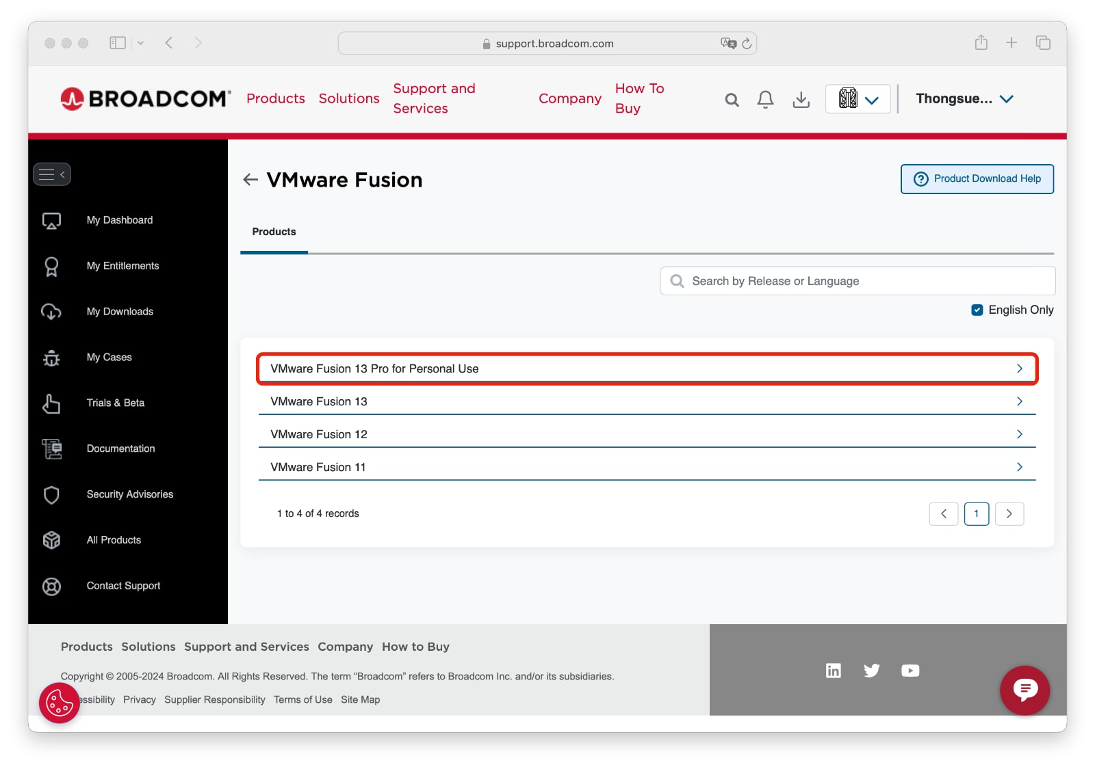Open the Site Map footer link
Image resolution: width=1095 pixels, height=767 pixels.
point(361,699)
